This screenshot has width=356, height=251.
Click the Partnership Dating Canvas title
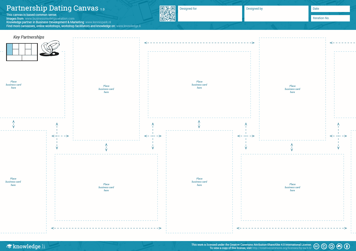52,8
